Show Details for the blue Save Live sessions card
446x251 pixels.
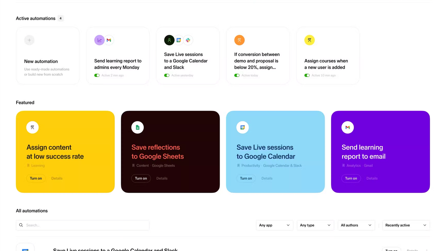[x=267, y=178]
